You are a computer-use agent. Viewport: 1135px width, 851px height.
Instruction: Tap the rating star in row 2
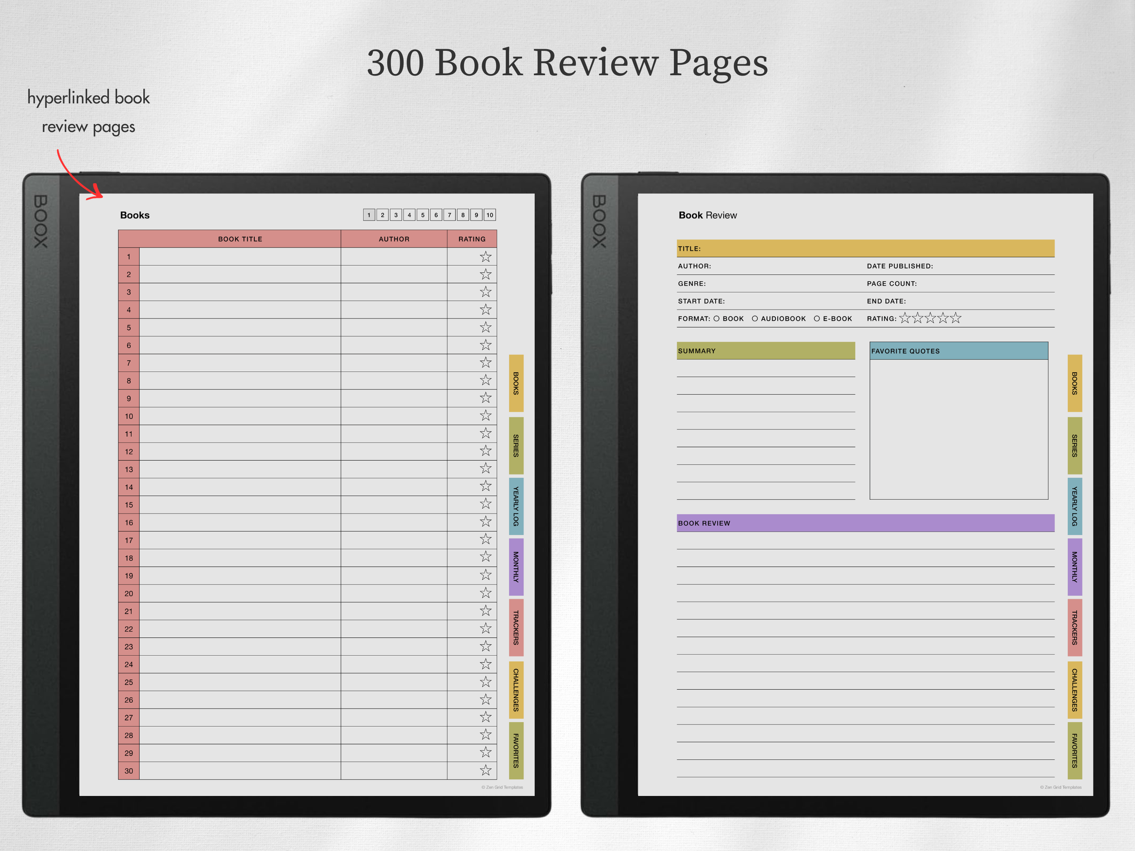point(485,275)
